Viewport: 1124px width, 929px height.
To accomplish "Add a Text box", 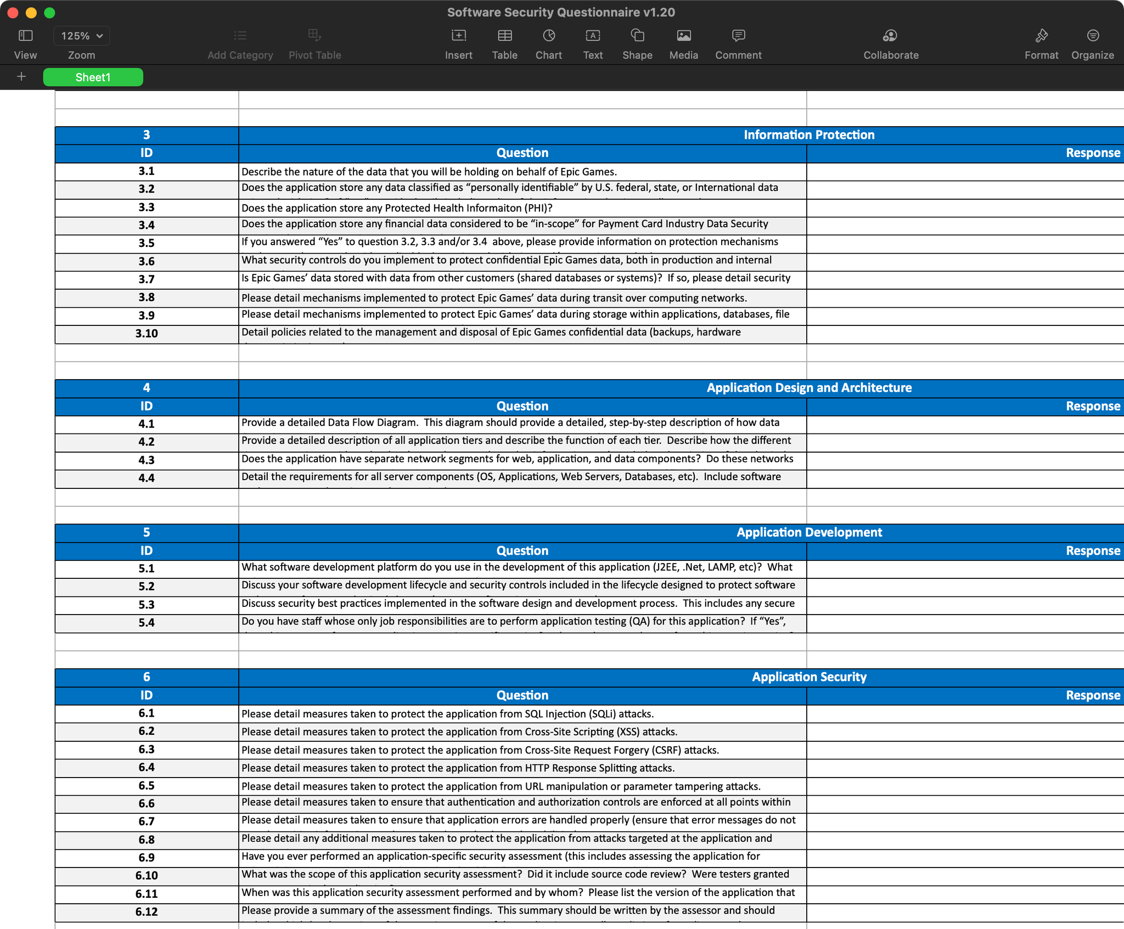I will click(x=593, y=36).
